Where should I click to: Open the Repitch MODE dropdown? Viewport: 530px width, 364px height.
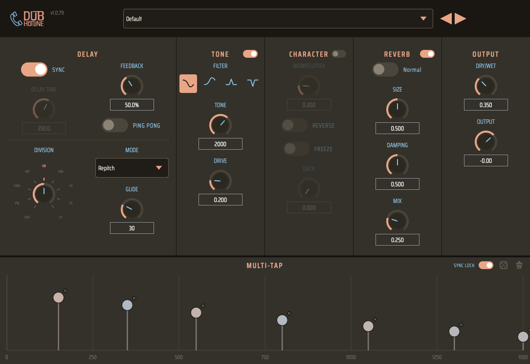(132, 168)
